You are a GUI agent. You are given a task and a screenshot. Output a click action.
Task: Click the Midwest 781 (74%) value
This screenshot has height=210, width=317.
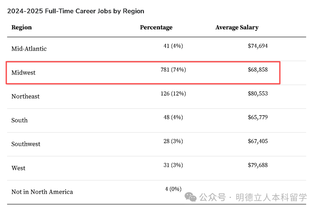coord(173,70)
